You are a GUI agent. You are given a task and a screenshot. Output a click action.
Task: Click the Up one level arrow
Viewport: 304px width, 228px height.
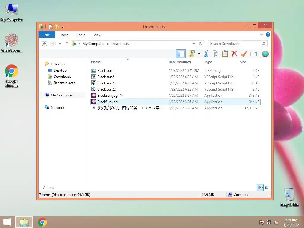pos(67,44)
